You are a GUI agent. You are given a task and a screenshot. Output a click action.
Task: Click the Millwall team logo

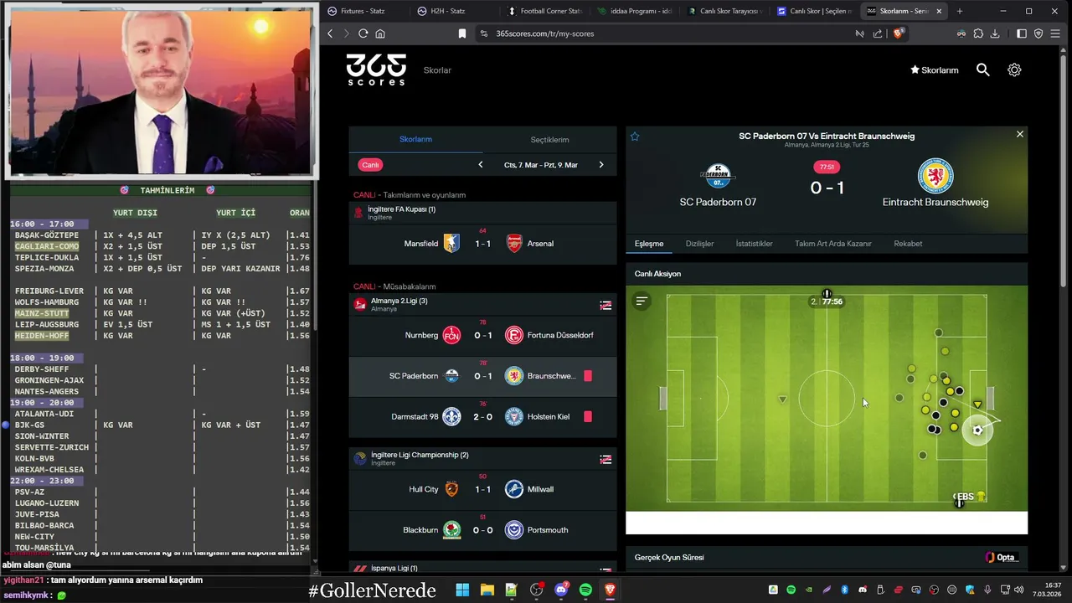(514, 489)
